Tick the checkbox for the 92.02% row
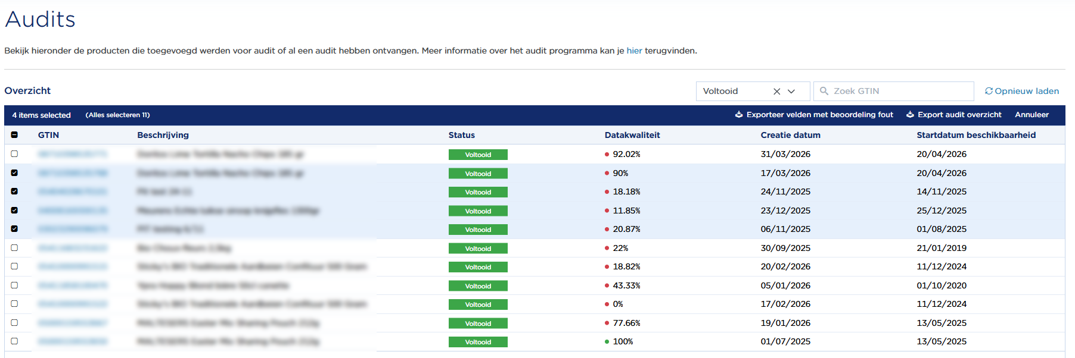This screenshot has height=358, width=1075. point(14,154)
